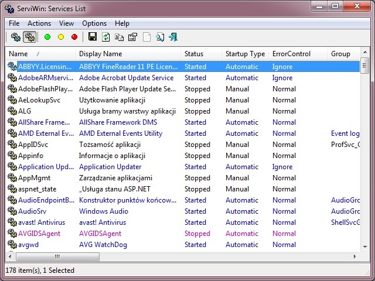Refresh the list with the green arrows icon
The height and width of the screenshot is (281, 375).
(105, 37)
